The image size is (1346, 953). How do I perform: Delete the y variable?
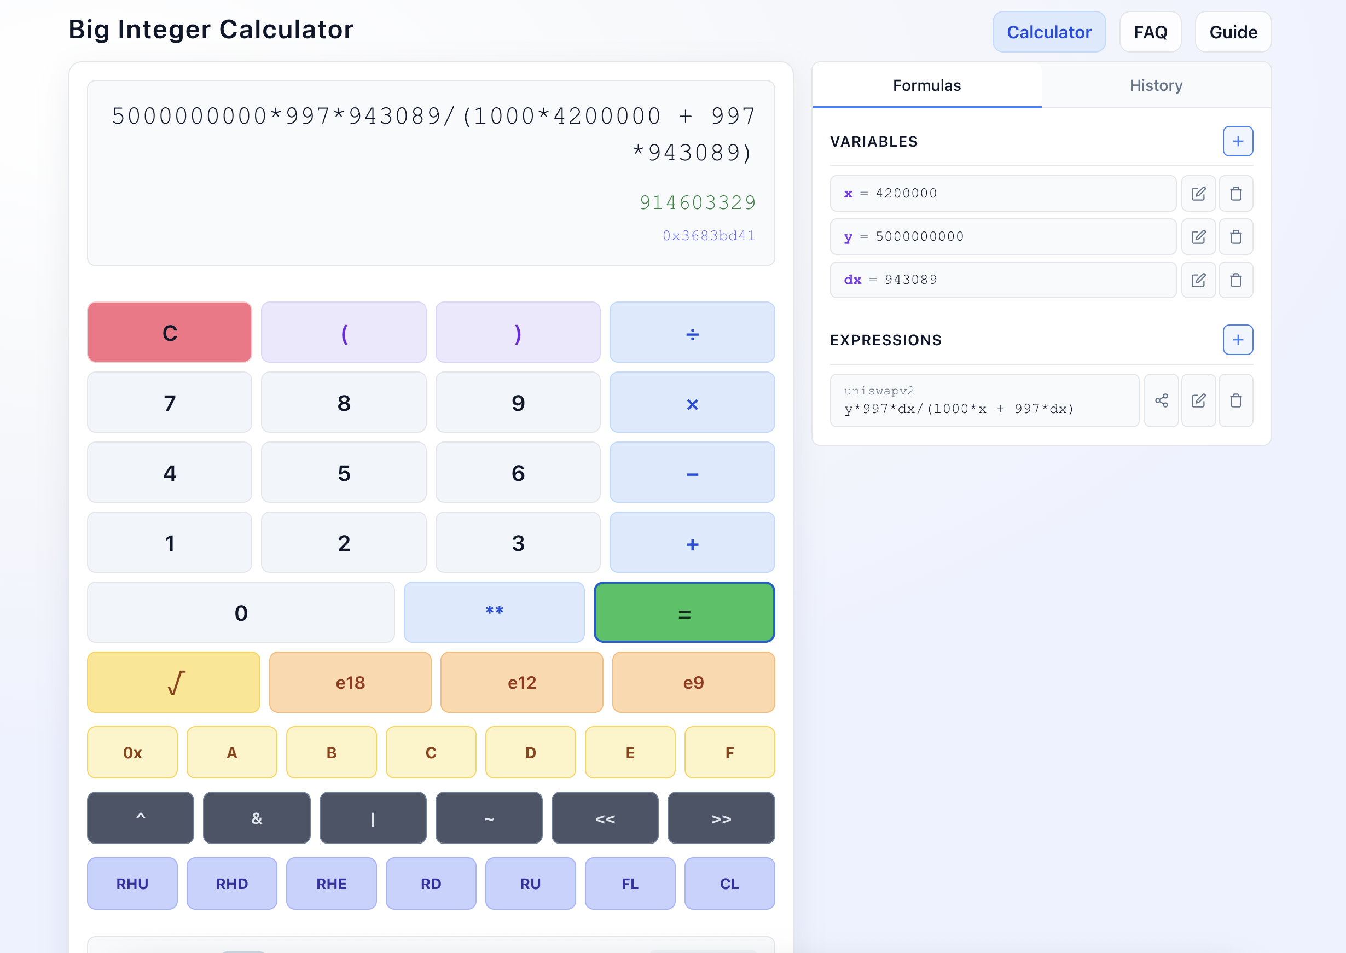(x=1236, y=236)
